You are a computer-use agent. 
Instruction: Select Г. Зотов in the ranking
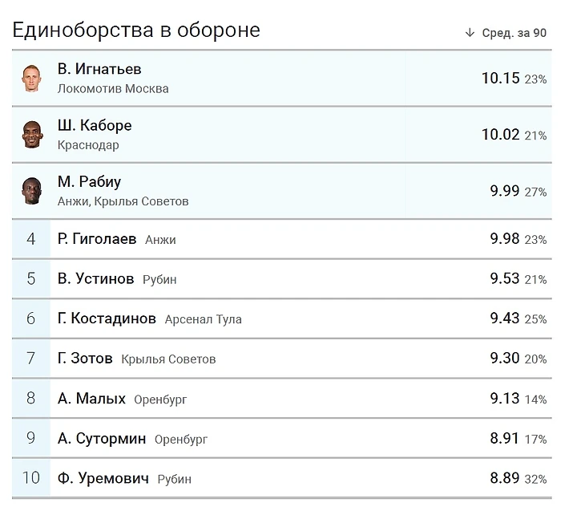coord(85,359)
